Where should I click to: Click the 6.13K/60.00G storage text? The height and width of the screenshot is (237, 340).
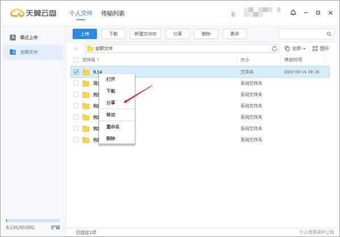[x=20, y=227]
